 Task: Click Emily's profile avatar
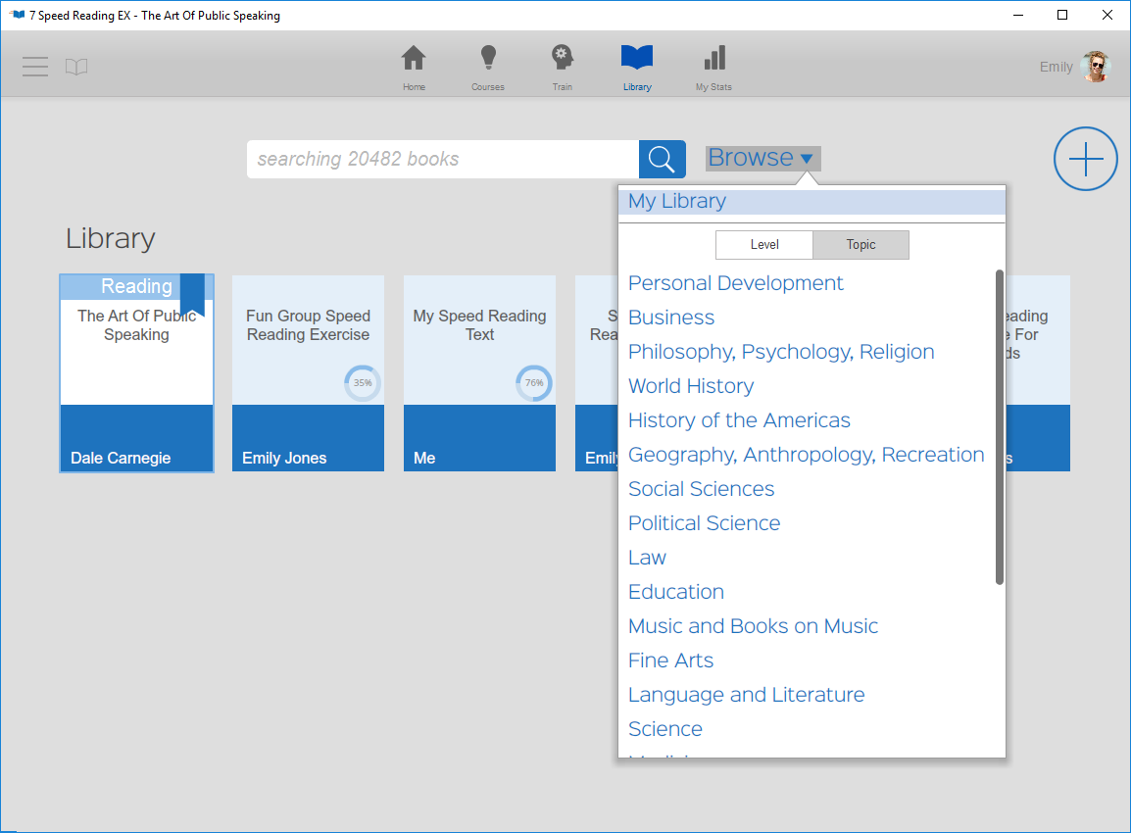(1095, 66)
